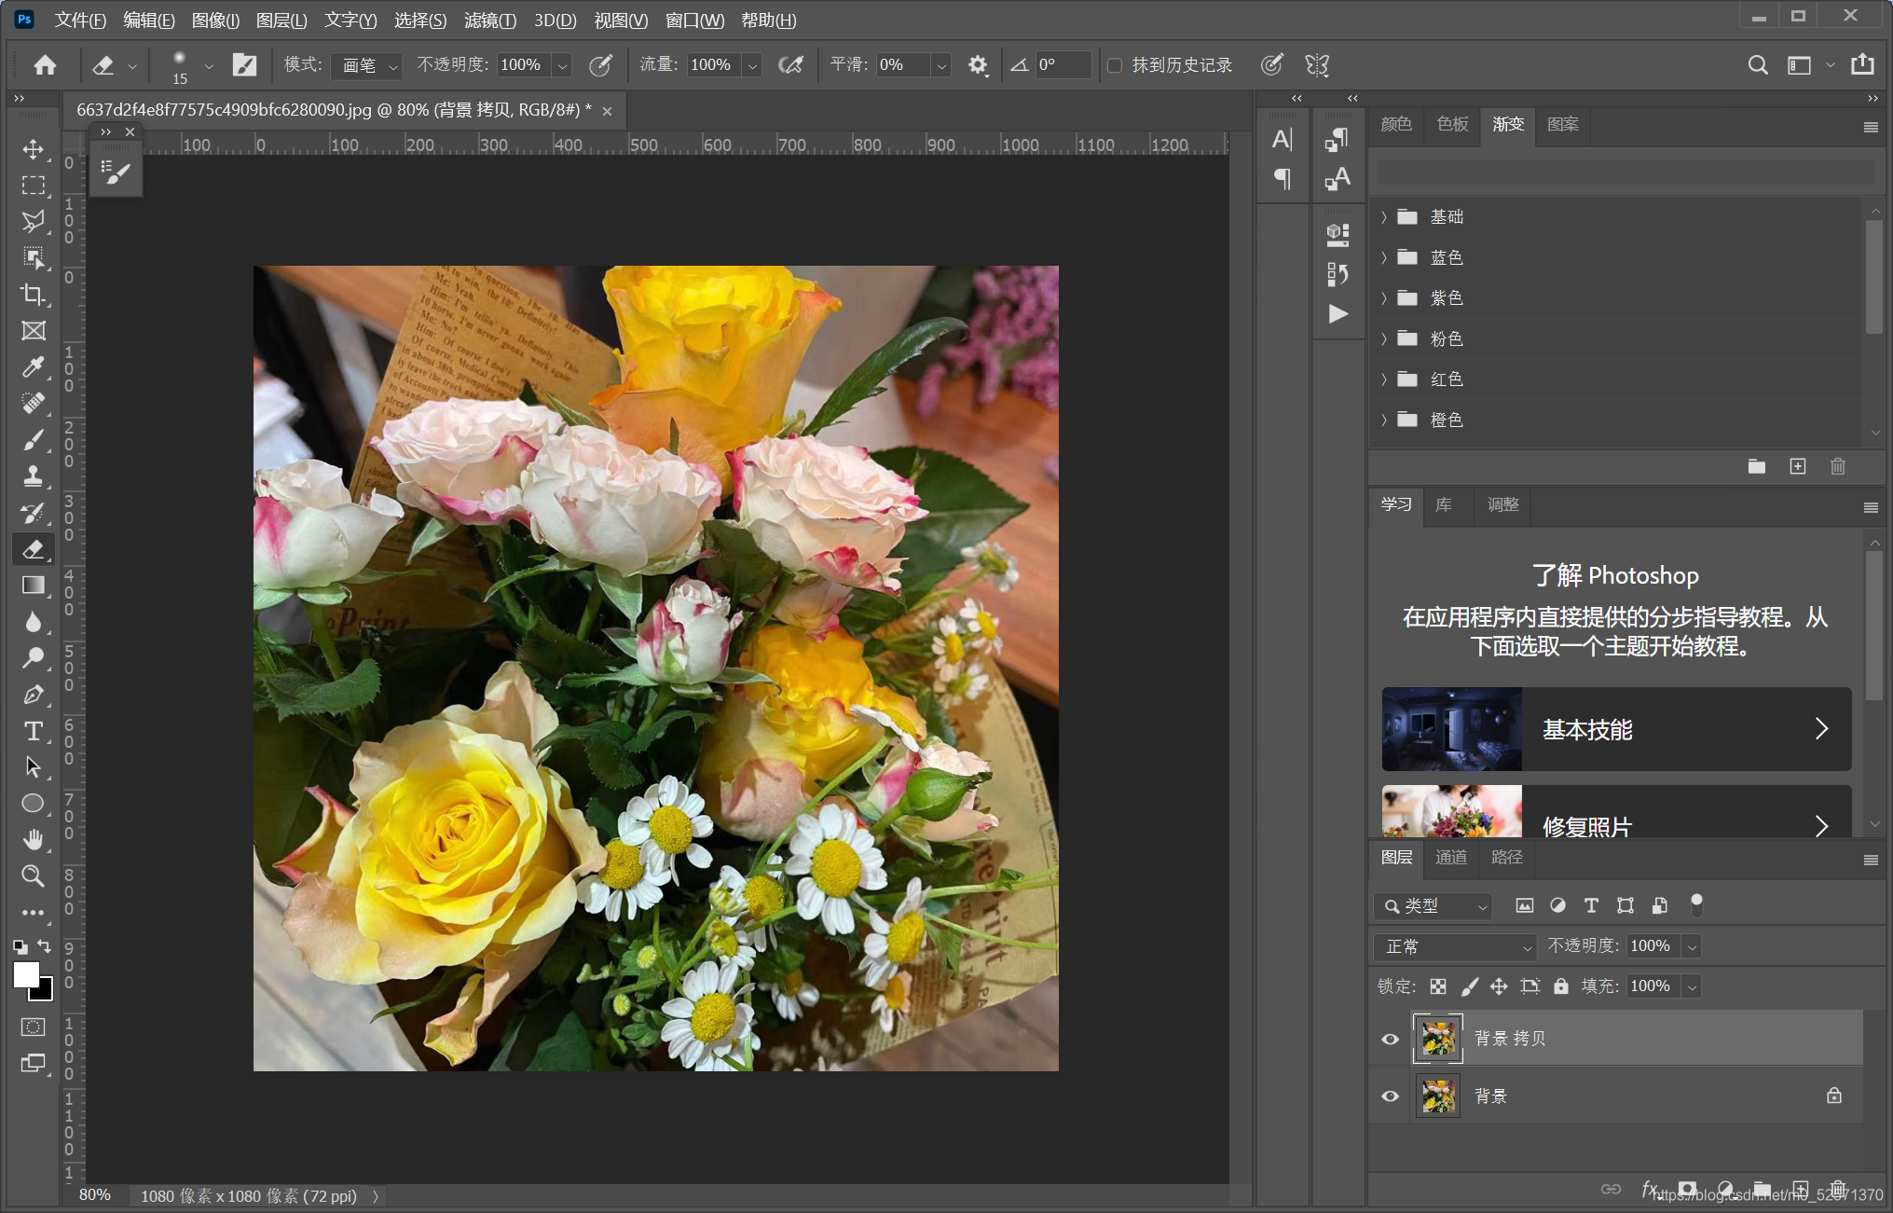Open the 流量 flow dropdown arrow

click(753, 65)
